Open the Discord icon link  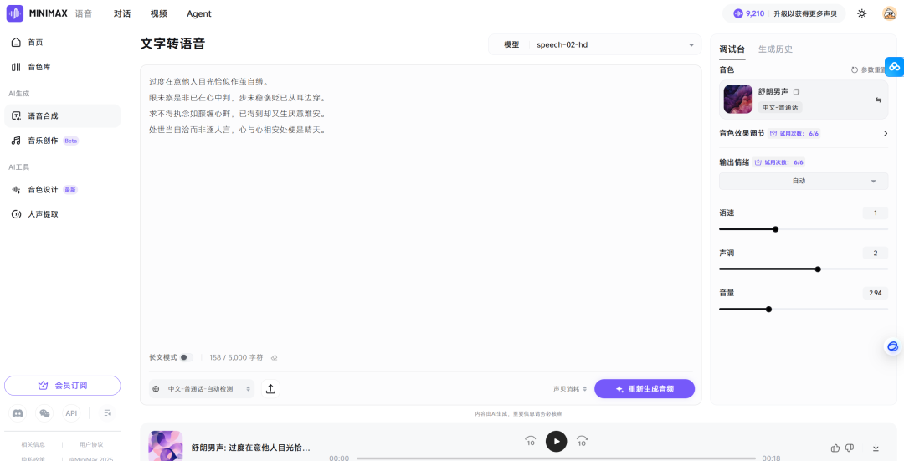pos(18,413)
